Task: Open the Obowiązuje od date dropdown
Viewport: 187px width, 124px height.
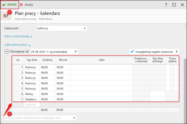Action: click(48, 52)
